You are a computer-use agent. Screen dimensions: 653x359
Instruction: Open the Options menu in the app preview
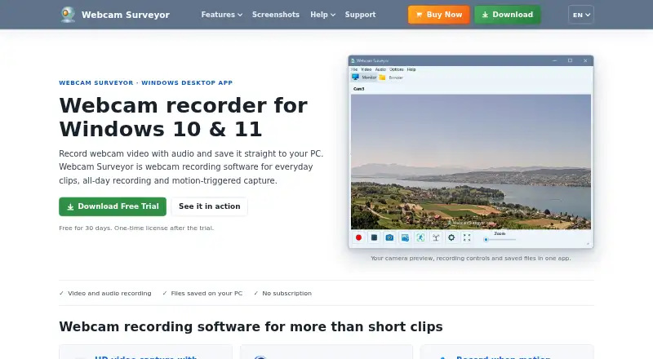point(397,69)
